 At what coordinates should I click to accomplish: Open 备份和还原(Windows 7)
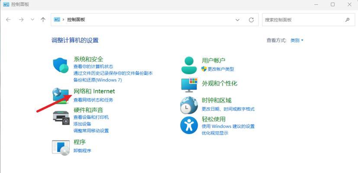[98, 80]
